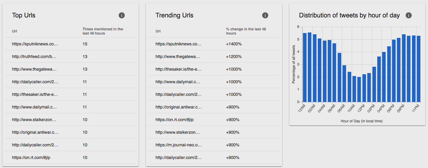The height and width of the screenshot is (168, 428).
Task: Open info icon for tweet distribution chart
Action: click(x=409, y=15)
